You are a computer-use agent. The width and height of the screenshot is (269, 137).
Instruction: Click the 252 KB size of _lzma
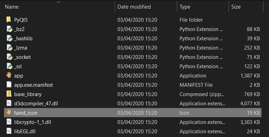(x=252, y=48)
